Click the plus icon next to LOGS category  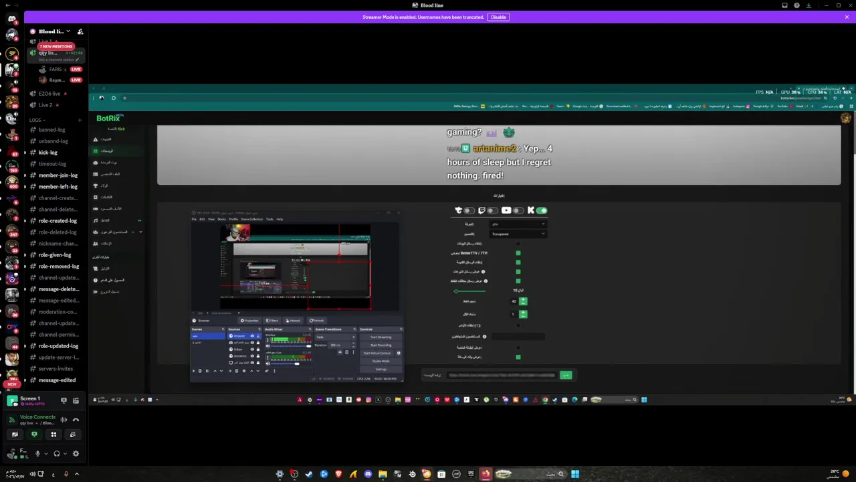[80, 120]
